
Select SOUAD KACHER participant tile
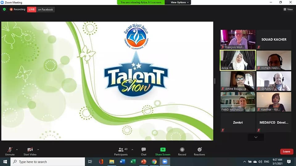(274, 40)
